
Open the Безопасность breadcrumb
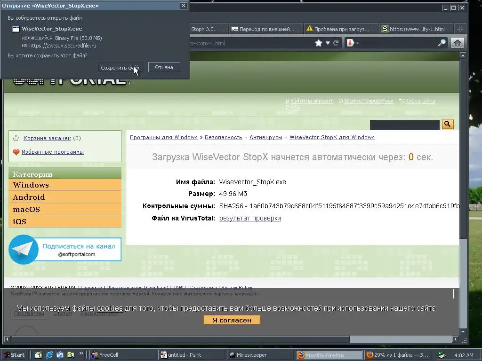224,137
